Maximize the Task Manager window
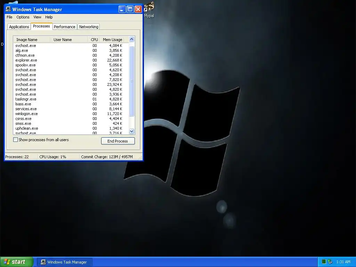 tap(130, 9)
